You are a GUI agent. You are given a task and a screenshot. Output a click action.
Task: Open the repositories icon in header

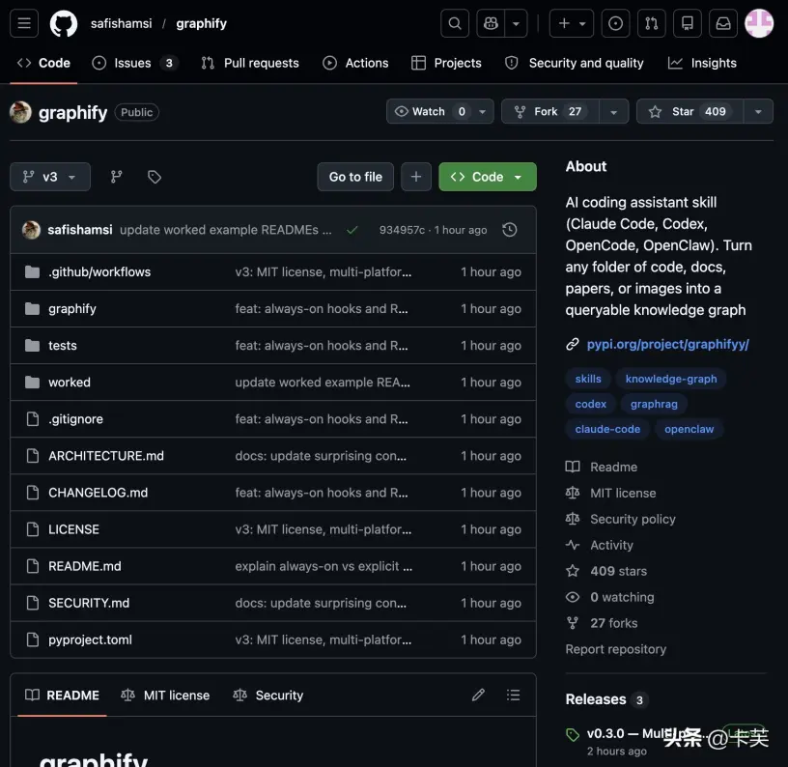(x=687, y=23)
